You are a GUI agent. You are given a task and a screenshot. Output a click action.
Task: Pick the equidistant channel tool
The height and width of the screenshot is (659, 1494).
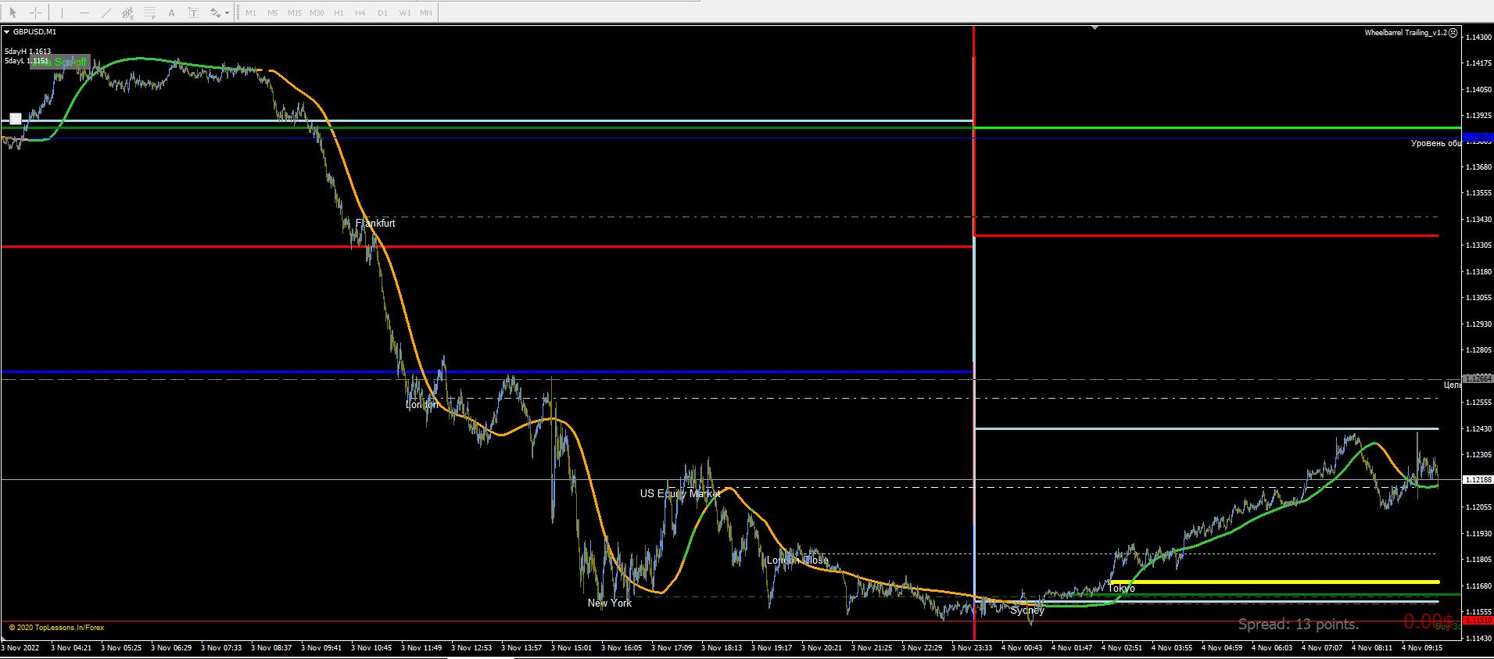click(127, 13)
